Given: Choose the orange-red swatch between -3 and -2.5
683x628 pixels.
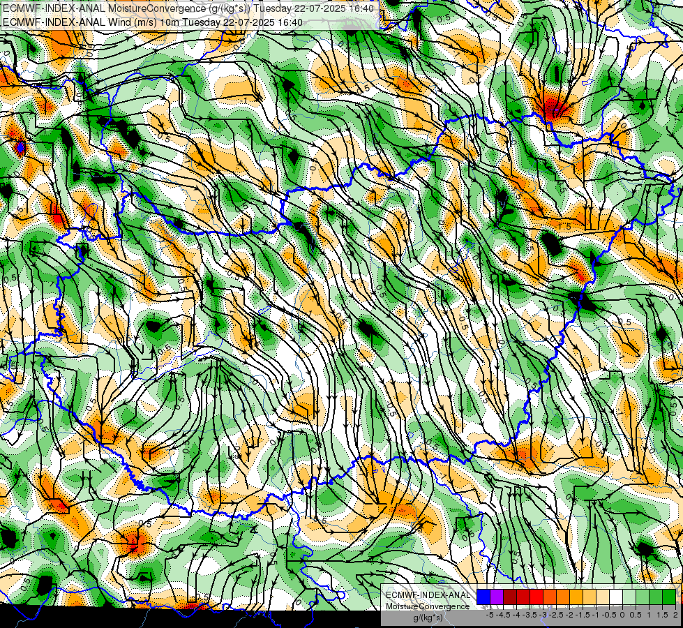Looking at the screenshot, I should (x=550, y=597).
